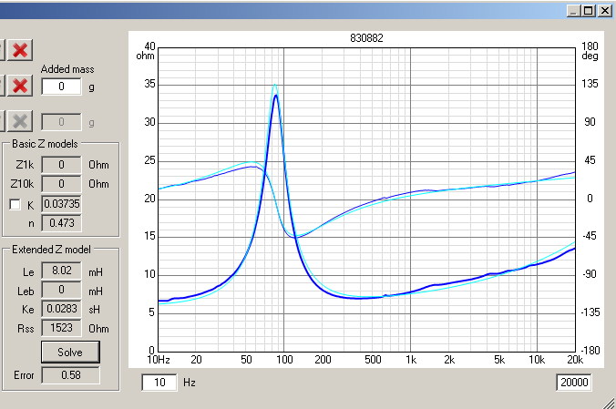Screen dimensions: 616x409
Task: Edit the start frequency 10 Hz field
Action: point(159,383)
